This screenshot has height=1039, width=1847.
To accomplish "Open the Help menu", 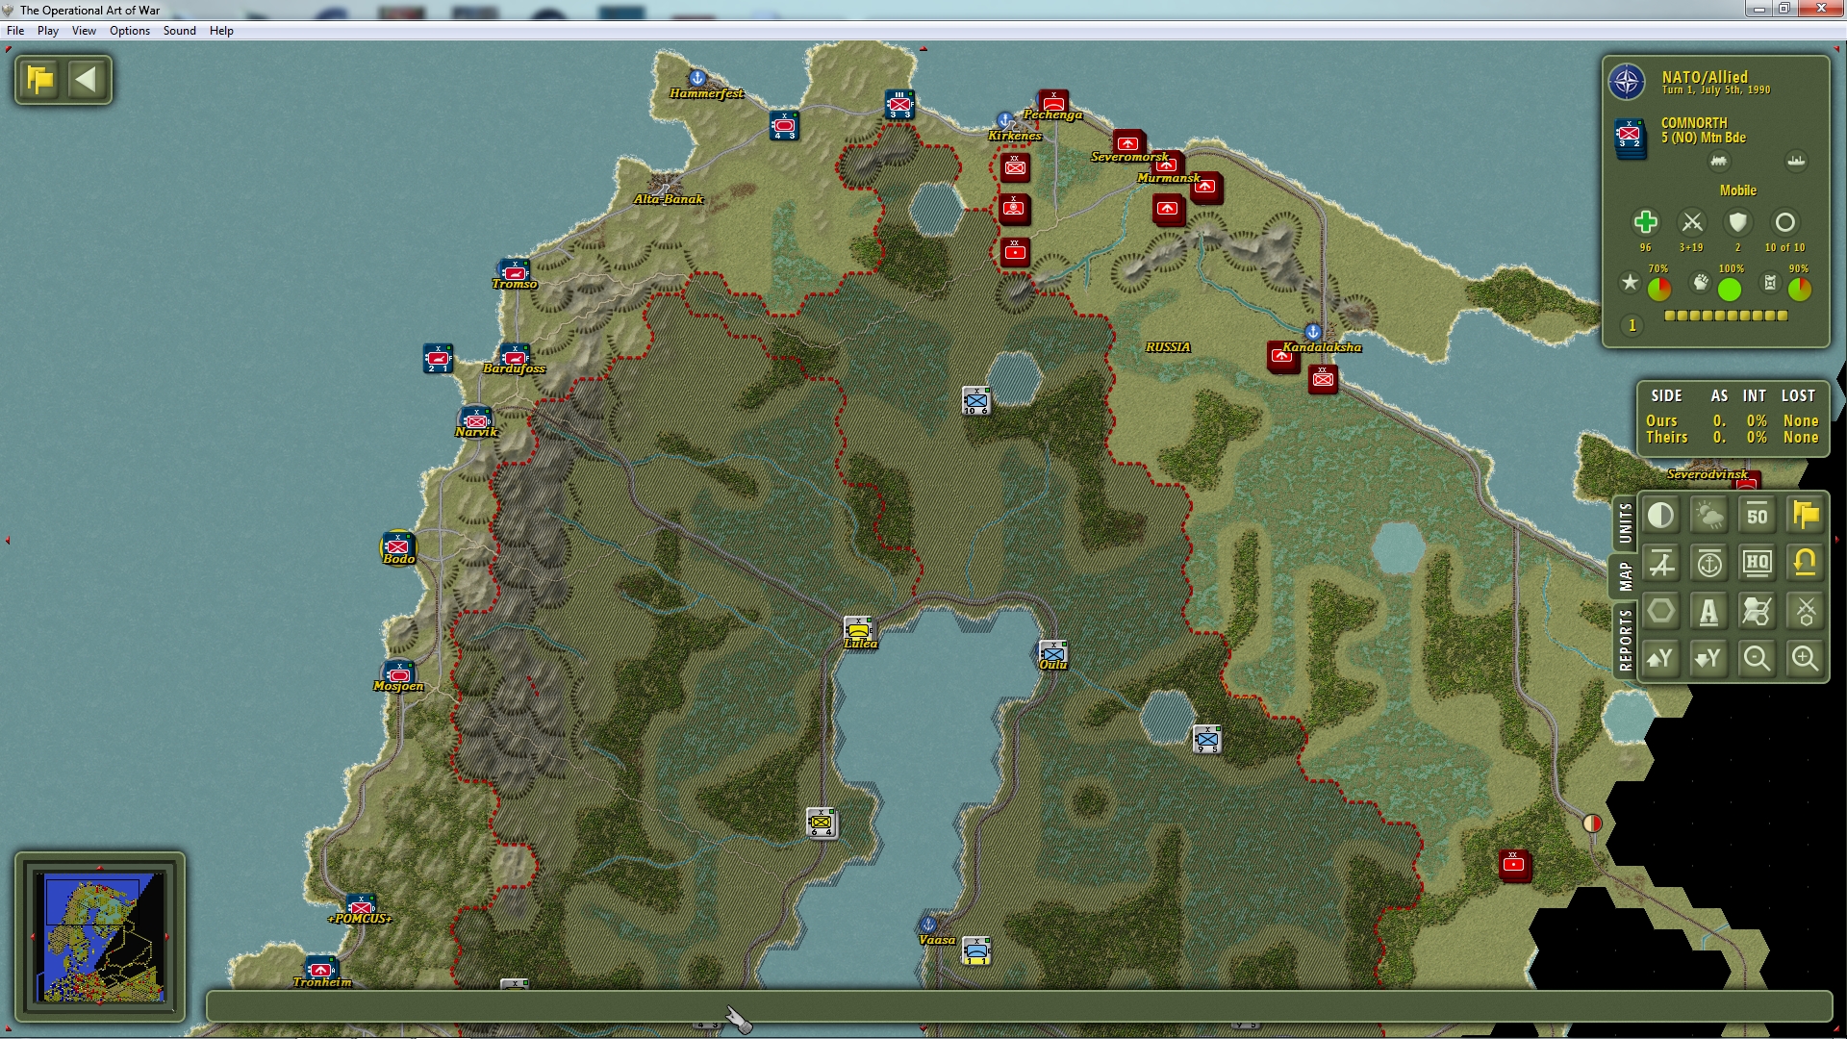I will pyautogui.click(x=222, y=31).
